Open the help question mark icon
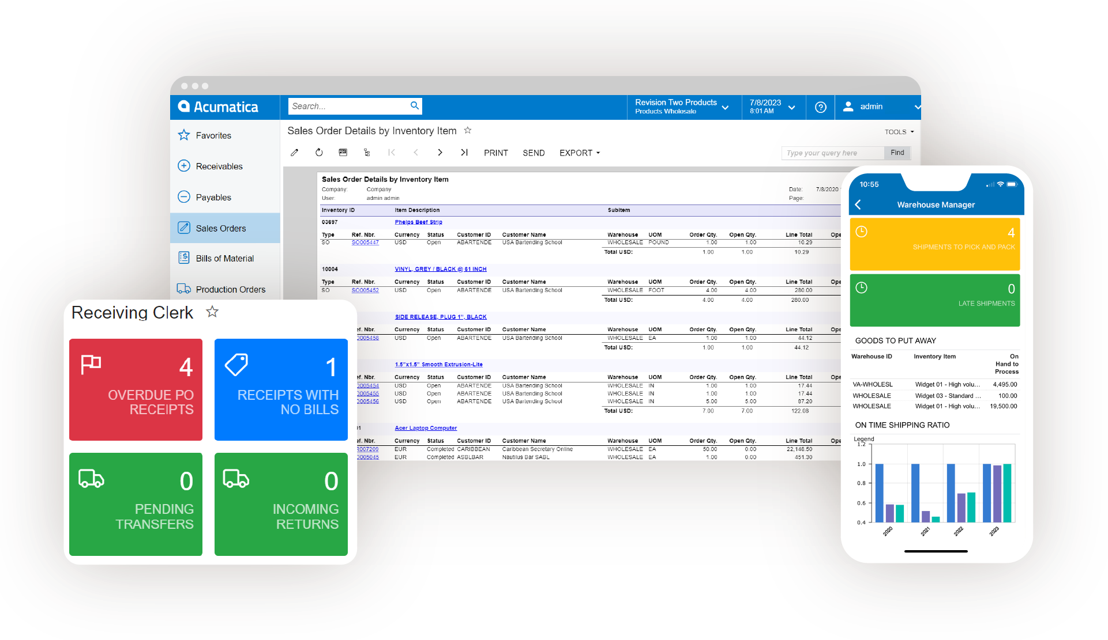1108x640 pixels. click(x=820, y=107)
